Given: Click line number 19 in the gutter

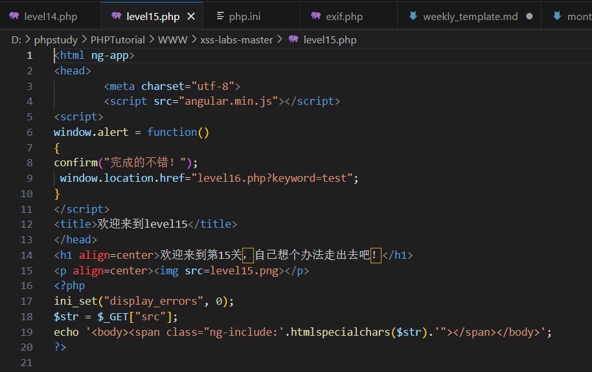Looking at the screenshot, I should (27, 333).
